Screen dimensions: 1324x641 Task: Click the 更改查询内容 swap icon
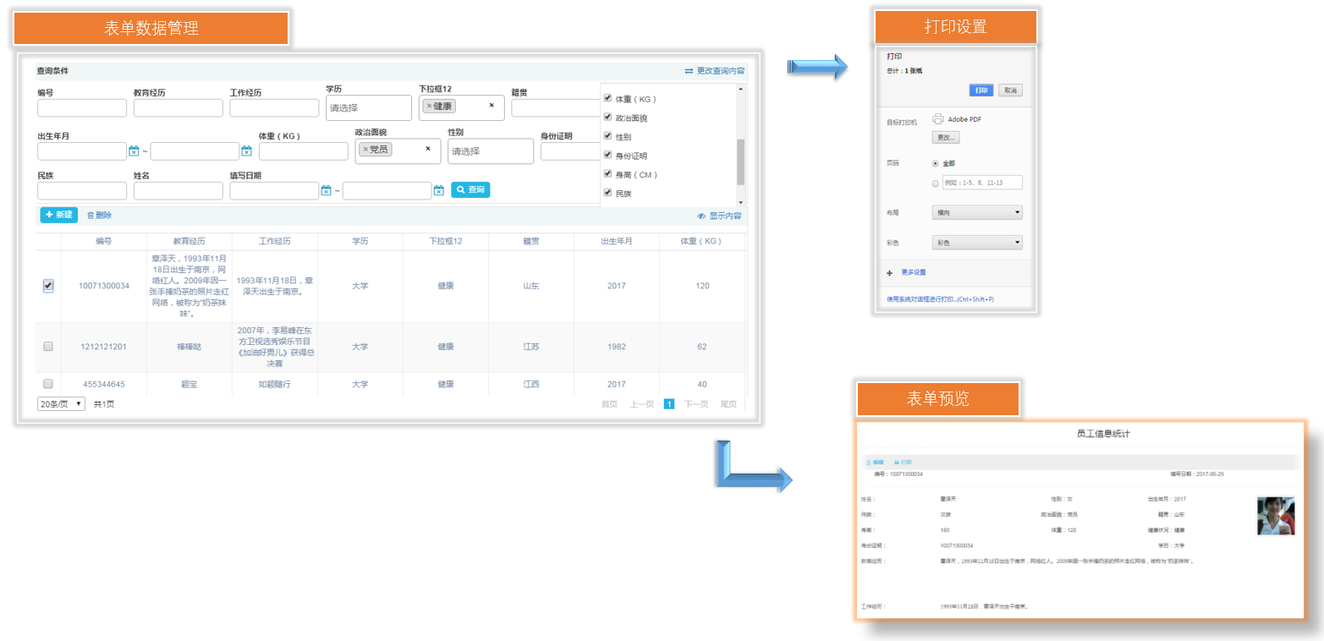(689, 71)
